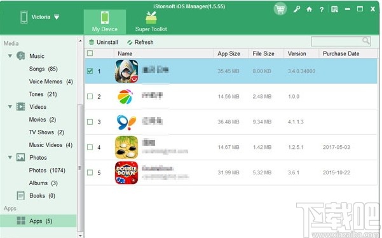The image size is (382, 238).
Task: Open Albums (3) in sidebar
Action: pyautogui.click(x=43, y=183)
